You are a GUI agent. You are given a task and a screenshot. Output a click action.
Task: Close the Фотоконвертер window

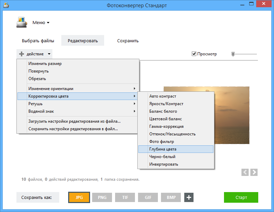click(263, 4)
